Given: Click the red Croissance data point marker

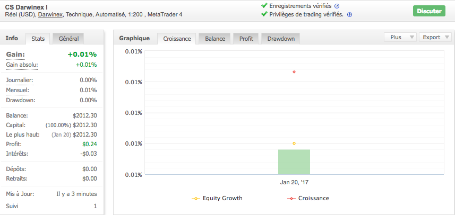Looking at the screenshot, I should point(294,71).
